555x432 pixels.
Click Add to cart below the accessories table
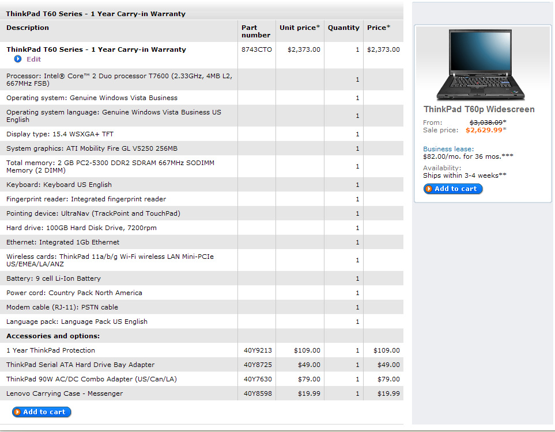pos(41,412)
